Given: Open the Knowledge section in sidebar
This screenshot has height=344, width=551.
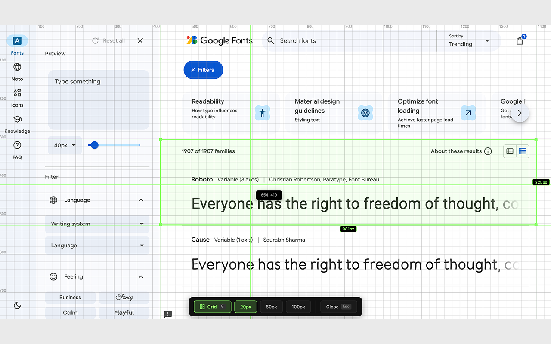Looking at the screenshot, I should (17, 124).
